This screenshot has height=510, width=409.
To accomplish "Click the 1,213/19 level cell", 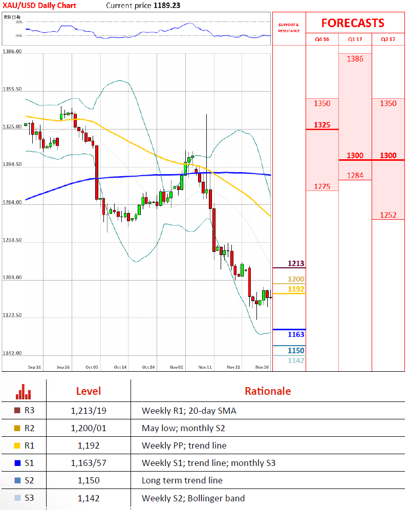I will (89, 411).
